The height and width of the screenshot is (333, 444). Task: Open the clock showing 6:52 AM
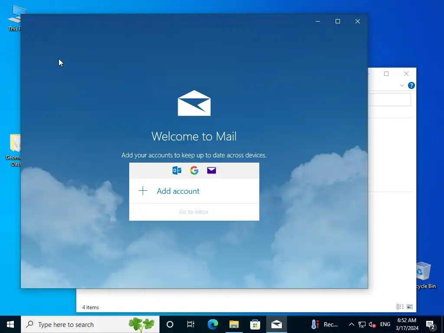coord(407,324)
